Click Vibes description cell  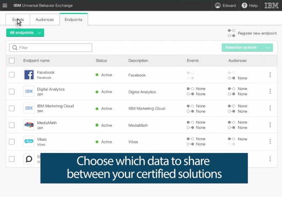133,142
